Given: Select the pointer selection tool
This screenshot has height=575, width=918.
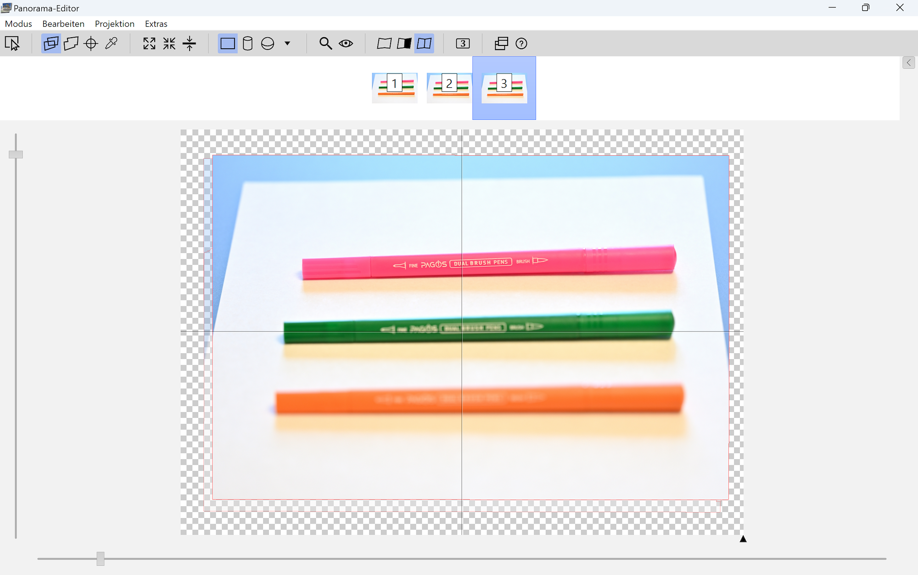Looking at the screenshot, I should coord(12,44).
